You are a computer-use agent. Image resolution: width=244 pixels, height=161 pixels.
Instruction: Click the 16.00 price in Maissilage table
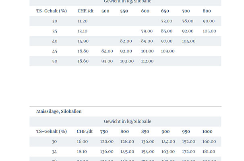point(82,141)
